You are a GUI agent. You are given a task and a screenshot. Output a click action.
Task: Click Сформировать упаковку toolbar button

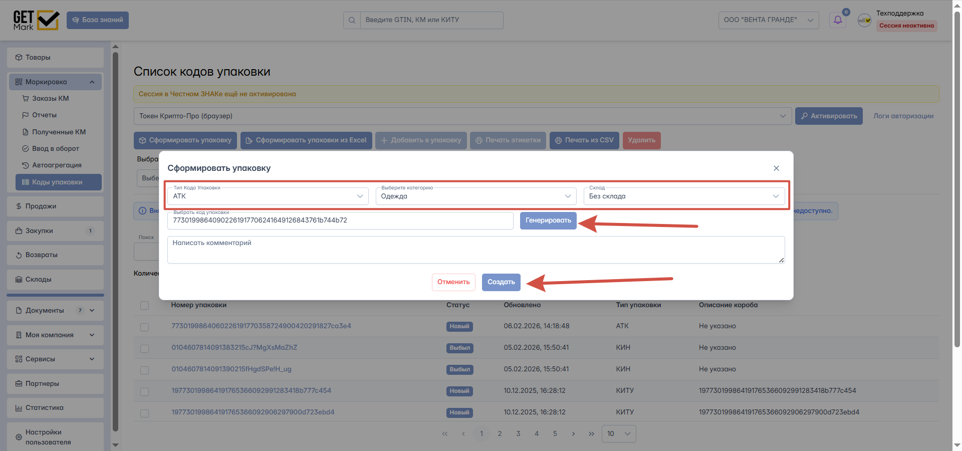coord(185,140)
